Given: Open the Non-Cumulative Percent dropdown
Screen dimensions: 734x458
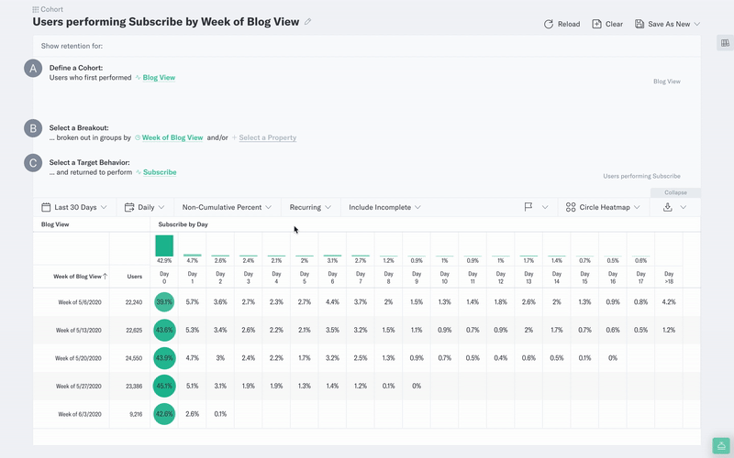Looking at the screenshot, I should pos(227,207).
